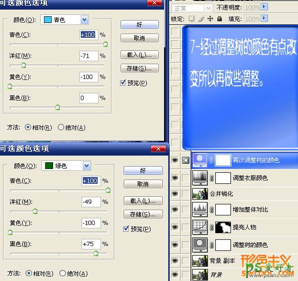Click the lock all padlock icon
The height and width of the screenshot is (281, 298).
tap(219, 19)
